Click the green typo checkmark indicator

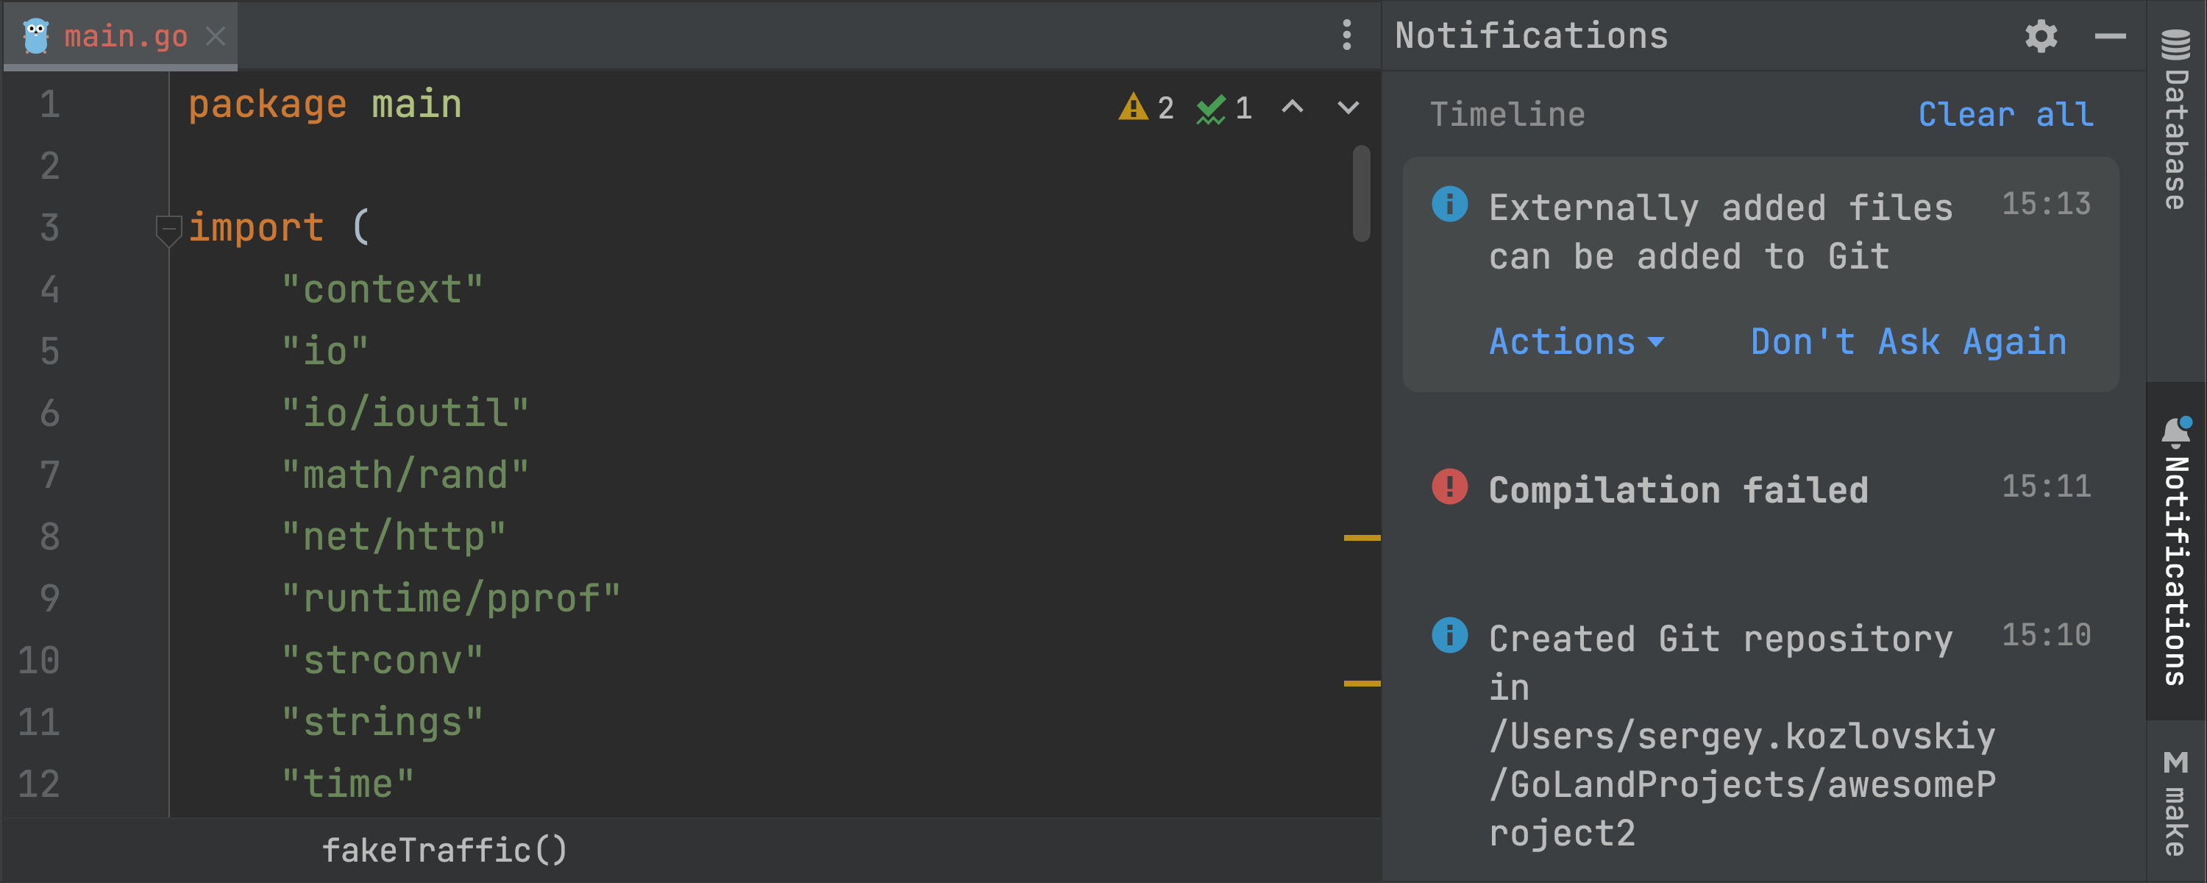point(1211,108)
